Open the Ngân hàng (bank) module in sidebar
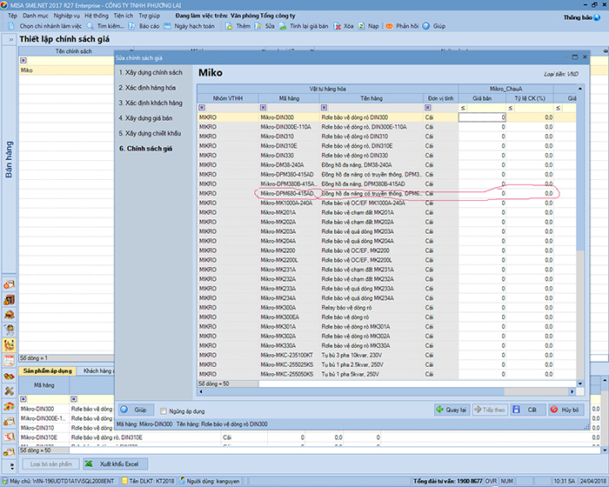609x487 pixels. [x=9, y=315]
